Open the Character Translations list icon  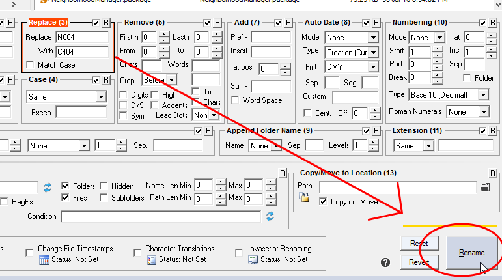(152, 260)
